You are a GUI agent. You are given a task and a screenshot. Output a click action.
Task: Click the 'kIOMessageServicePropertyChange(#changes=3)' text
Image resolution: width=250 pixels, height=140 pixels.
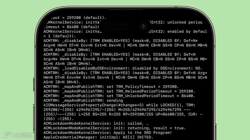(93, 105)
